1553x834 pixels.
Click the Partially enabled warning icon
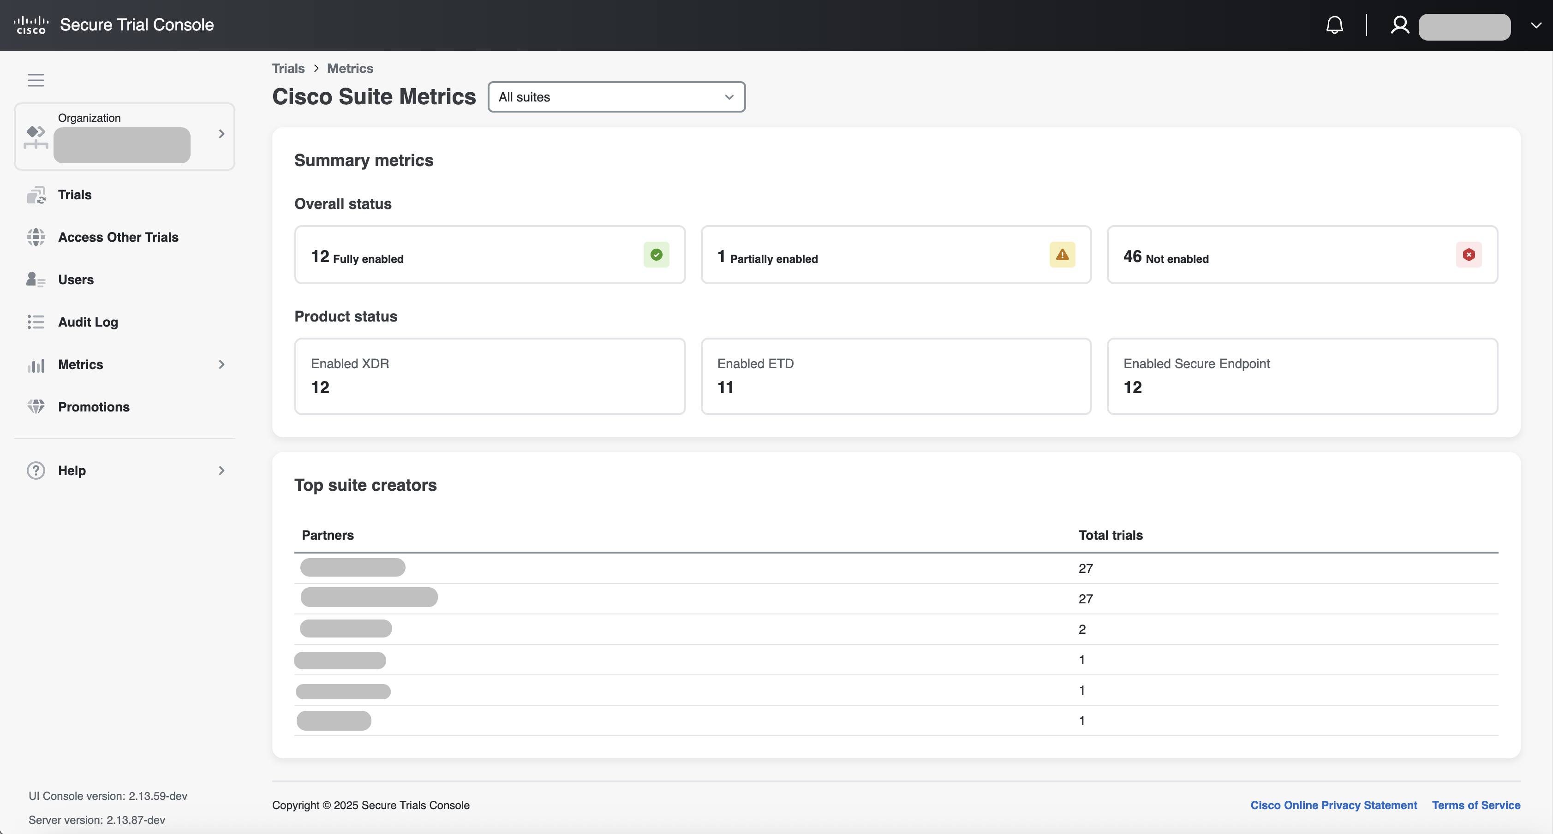1062,254
